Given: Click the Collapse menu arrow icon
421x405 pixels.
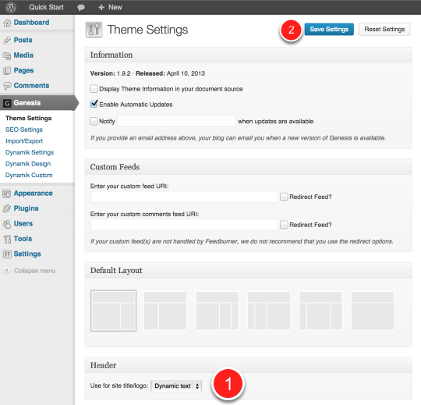Looking at the screenshot, I should click(x=7, y=270).
